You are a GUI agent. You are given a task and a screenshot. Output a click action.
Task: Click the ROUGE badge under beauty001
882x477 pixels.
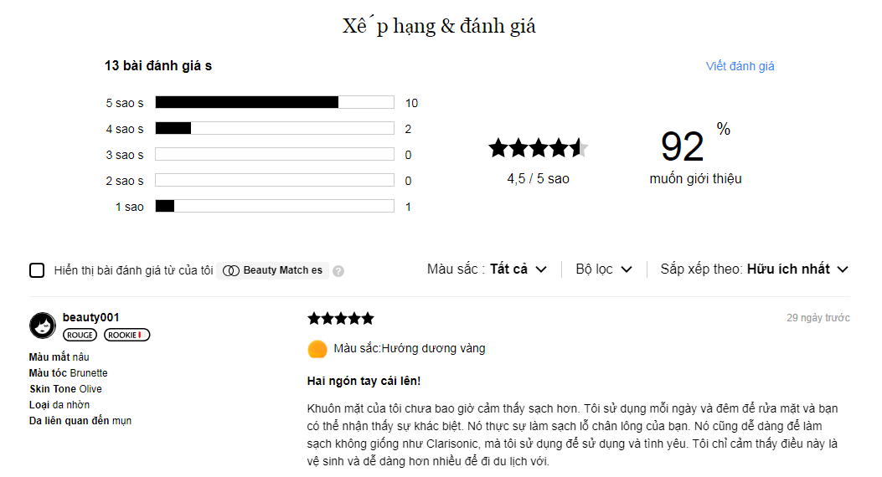(x=80, y=335)
